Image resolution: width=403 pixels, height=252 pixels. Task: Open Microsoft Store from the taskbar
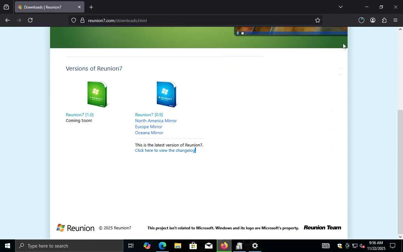click(193, 246)
